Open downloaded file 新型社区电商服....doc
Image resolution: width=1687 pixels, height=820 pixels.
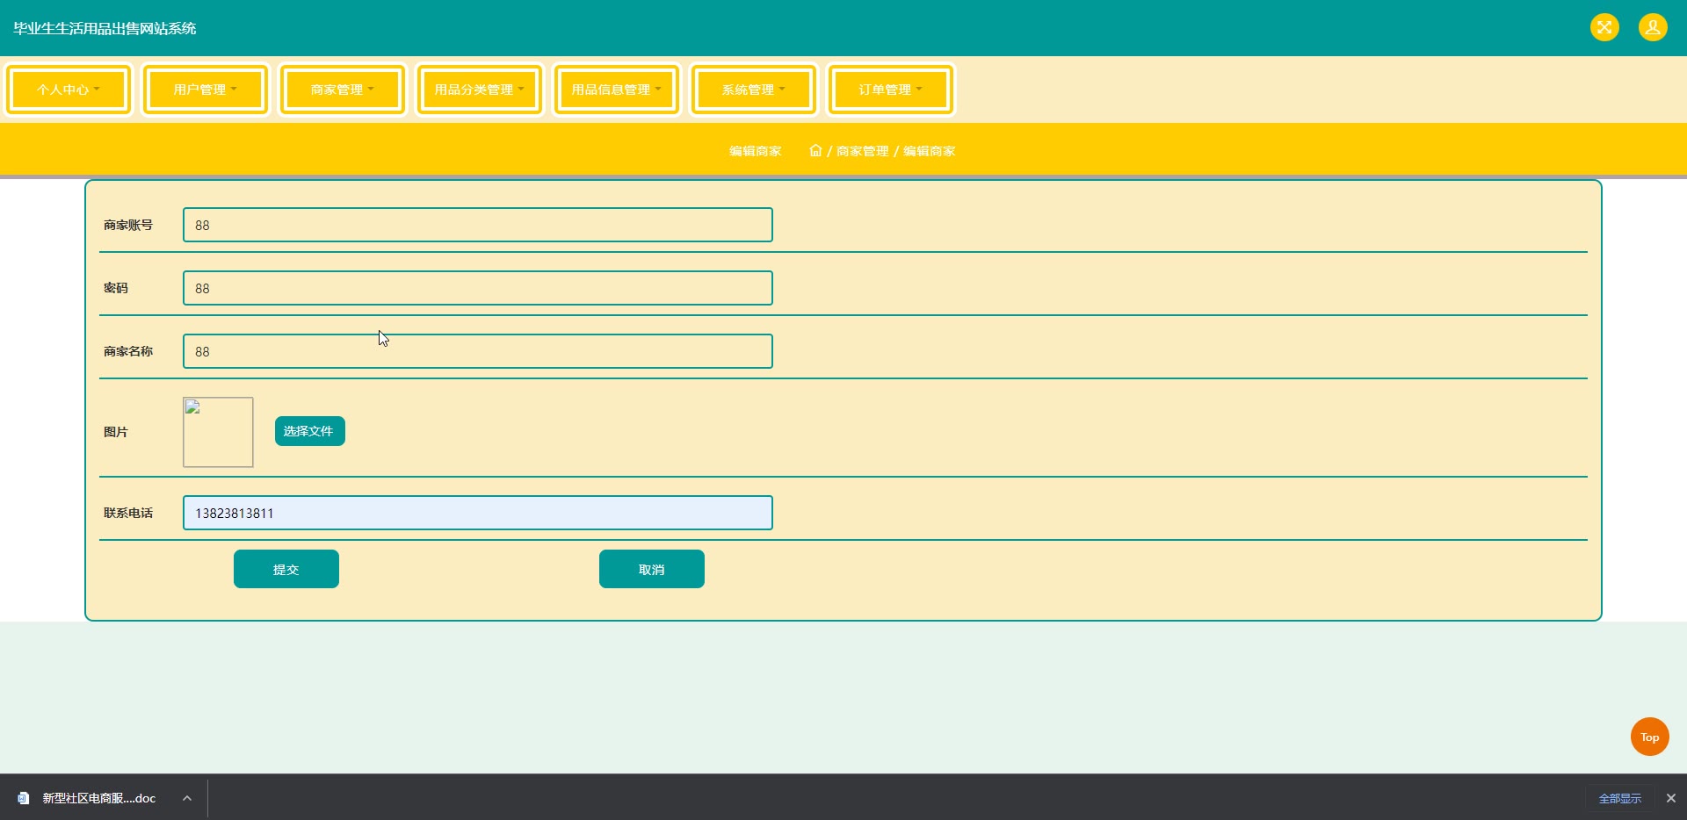[x=98, y=798]
